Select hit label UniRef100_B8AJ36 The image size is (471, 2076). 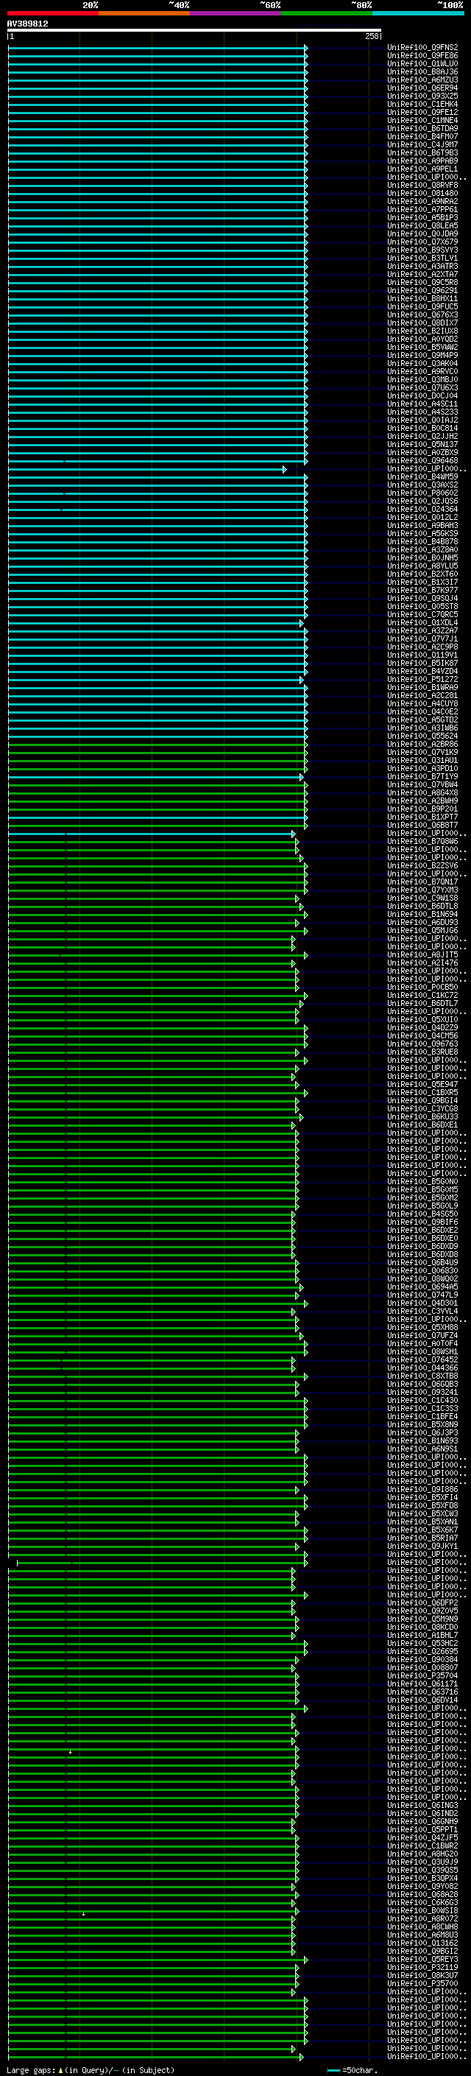tap(422, 71)
